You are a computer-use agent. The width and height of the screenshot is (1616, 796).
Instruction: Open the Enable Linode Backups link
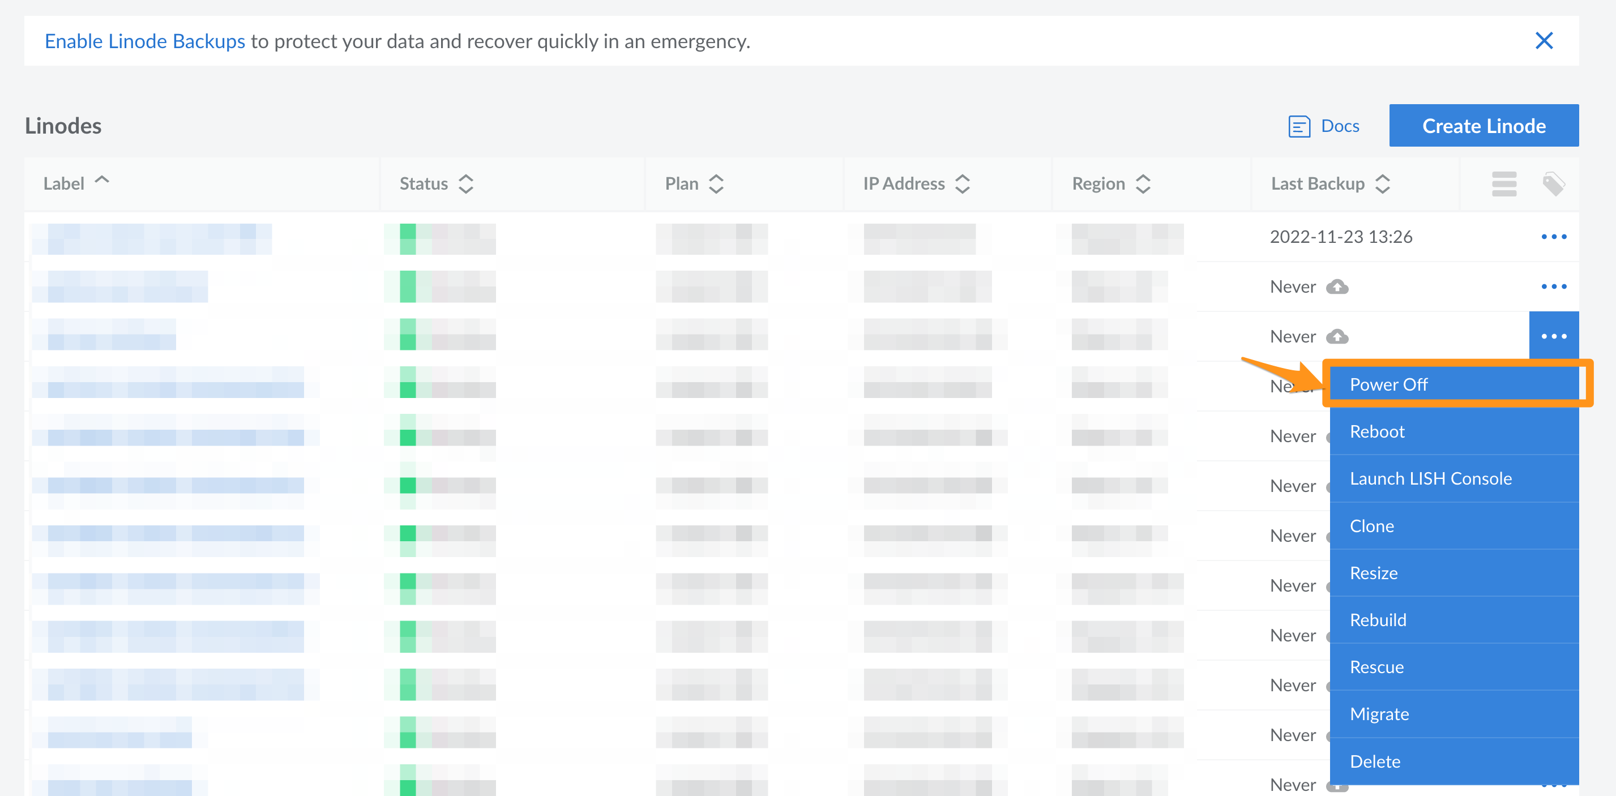pos(145,41)
